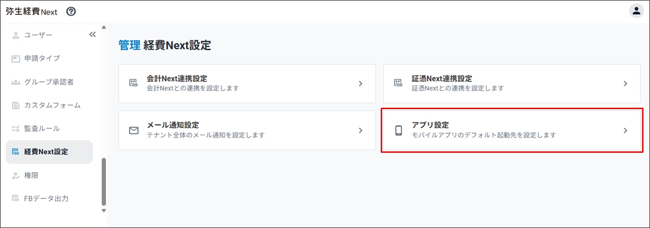Viewport: 650px width, 228px height.
Task: Click the ユーザー person icon in sidebar
Action: tap(16, 35)
